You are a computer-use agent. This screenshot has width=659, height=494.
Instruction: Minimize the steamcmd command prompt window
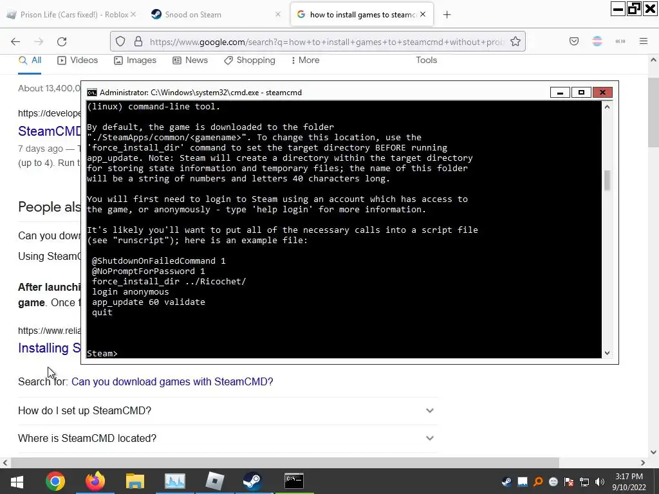tap(561, 93)
